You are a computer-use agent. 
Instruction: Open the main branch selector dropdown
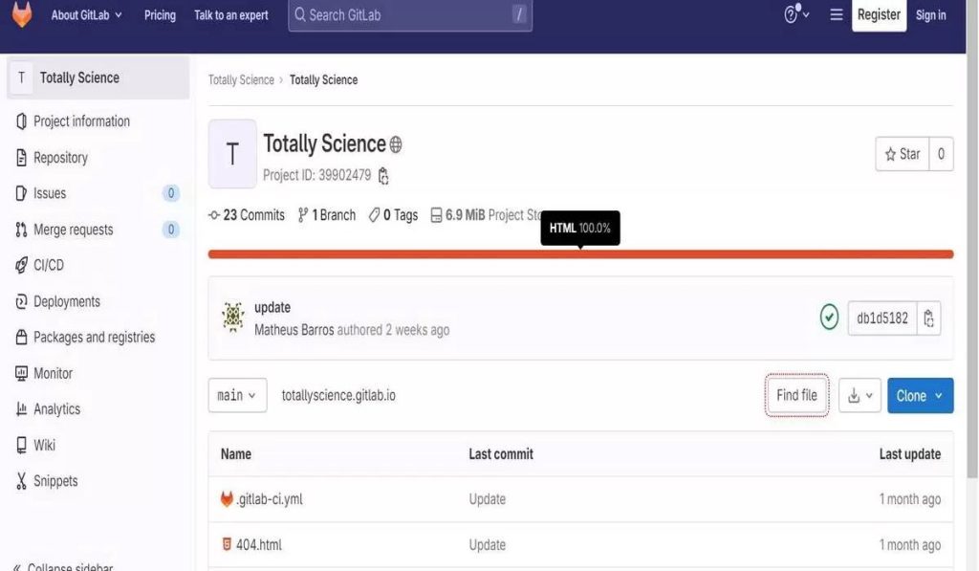click(237, 394)
